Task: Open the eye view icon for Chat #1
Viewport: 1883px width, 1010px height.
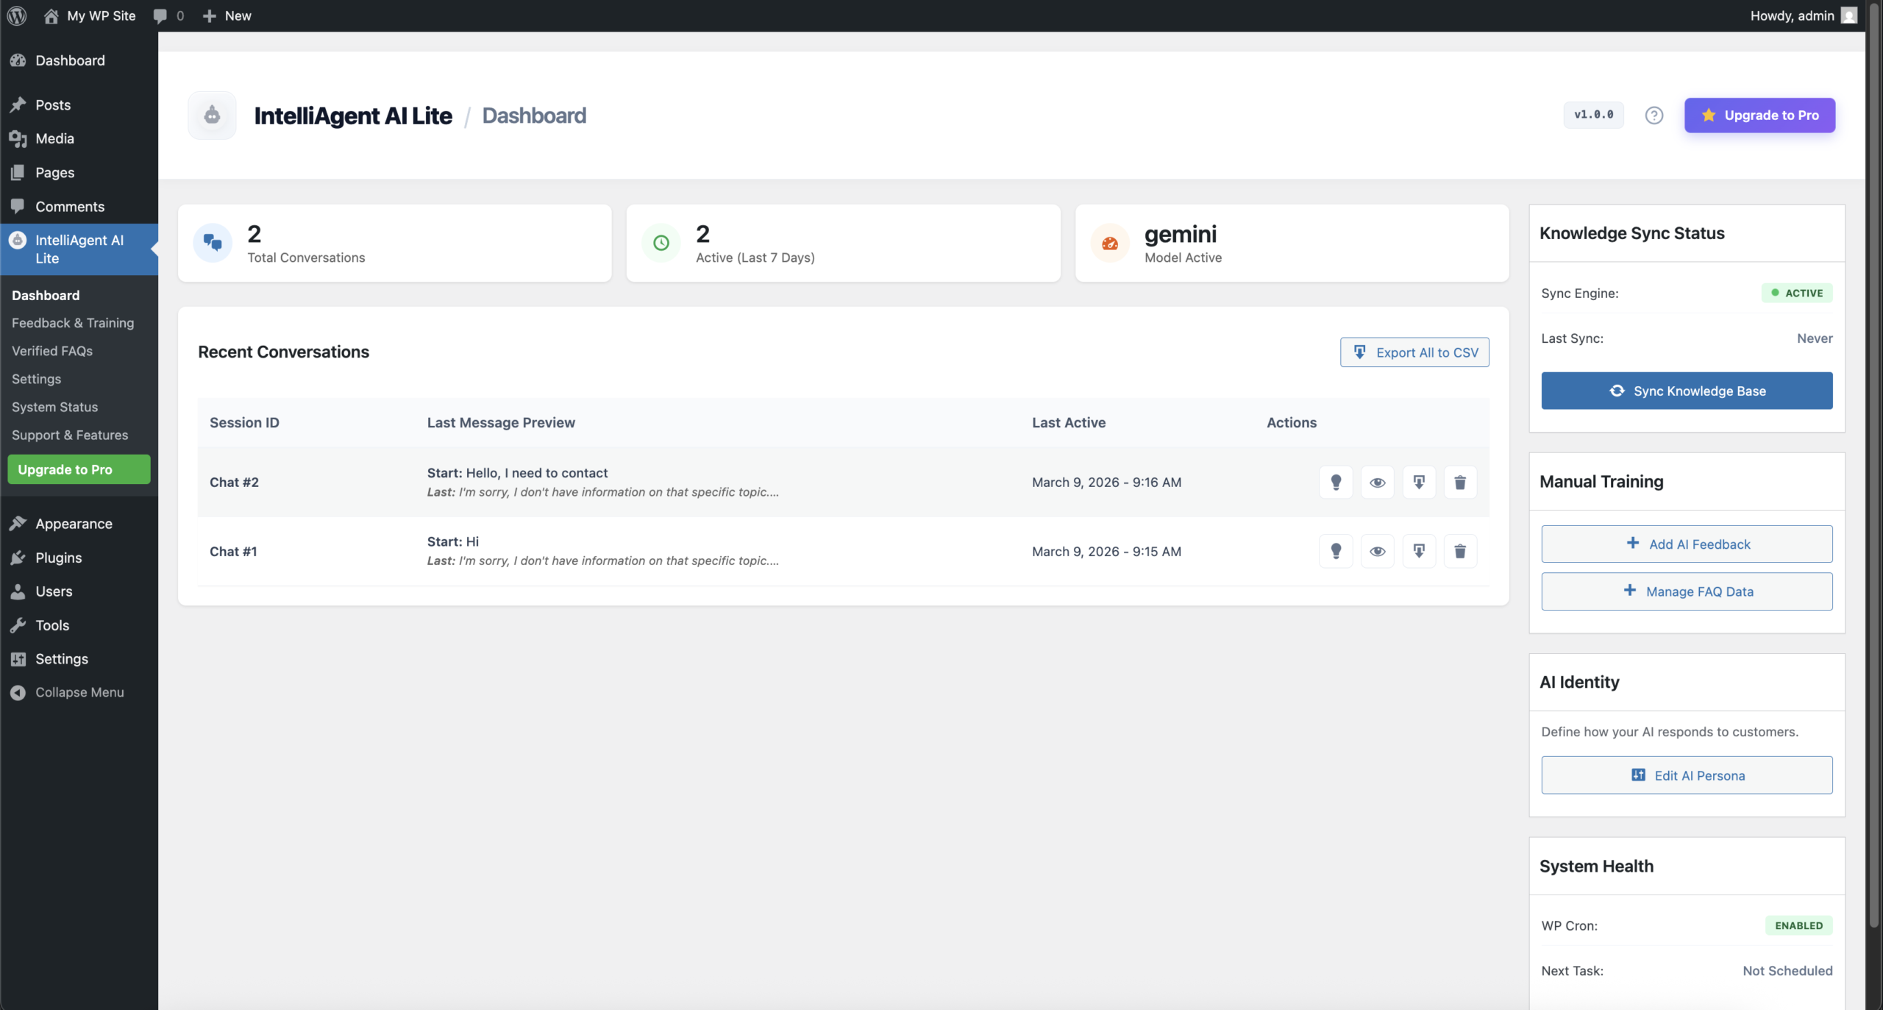Action: [x=1377, y=551]
